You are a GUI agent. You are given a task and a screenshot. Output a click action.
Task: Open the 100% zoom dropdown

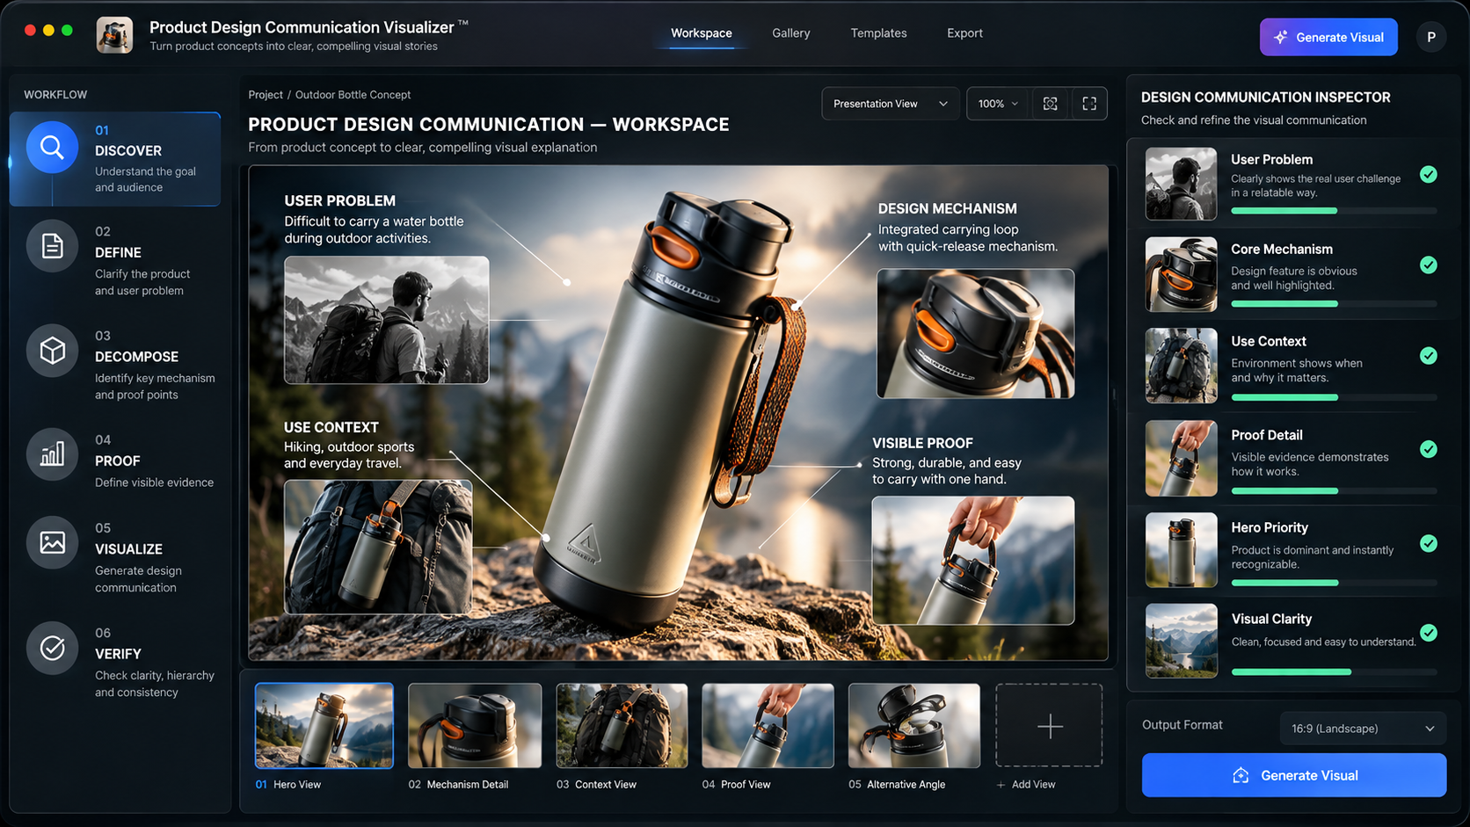pos(998,104)
